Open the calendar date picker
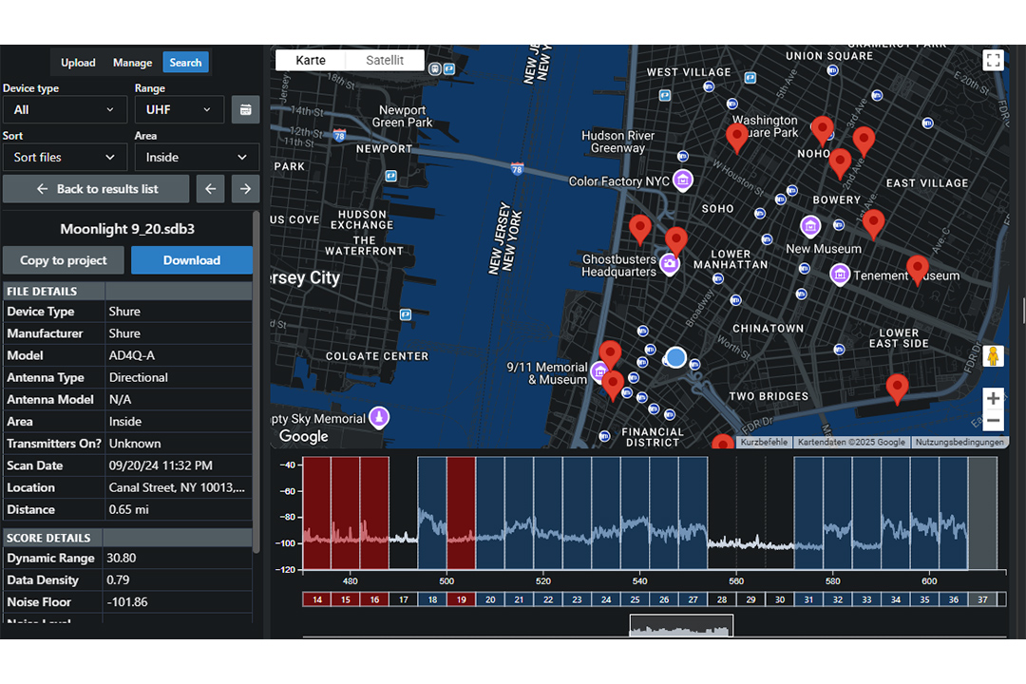 (x=245, y=110)
